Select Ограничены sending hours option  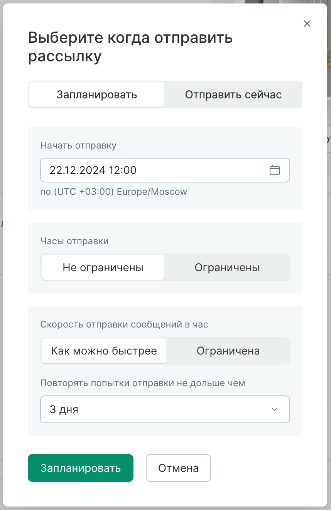(x=227, y=267)
